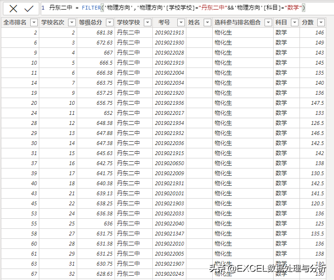
Task: Select exam number cell 2019021930
Action: coord(169,43)
